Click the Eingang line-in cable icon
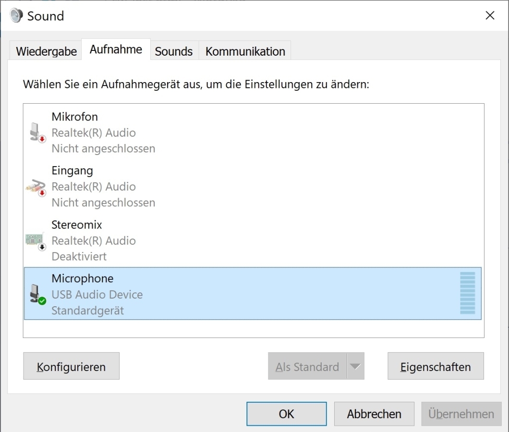Image resolution: width=509 pixels, height=432 pixels. pos(36,187)
